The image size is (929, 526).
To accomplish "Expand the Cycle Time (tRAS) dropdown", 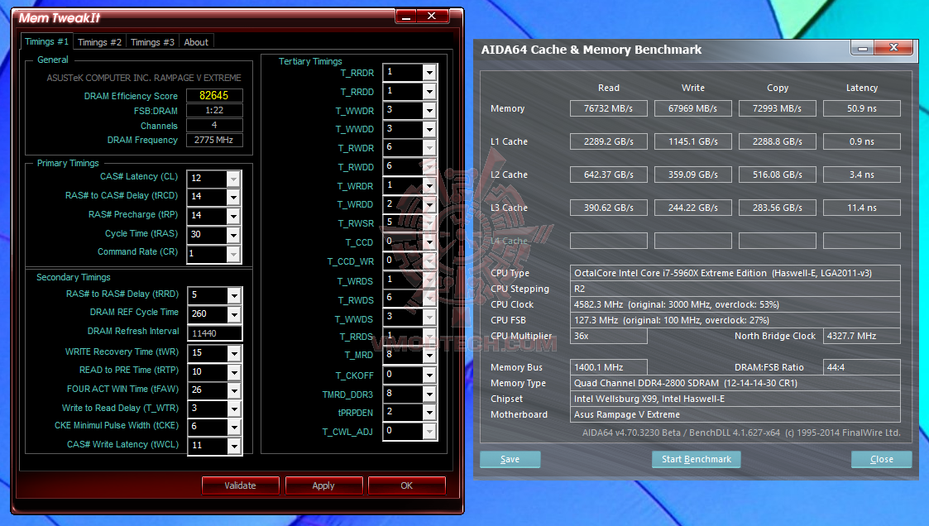I will 233,235.
